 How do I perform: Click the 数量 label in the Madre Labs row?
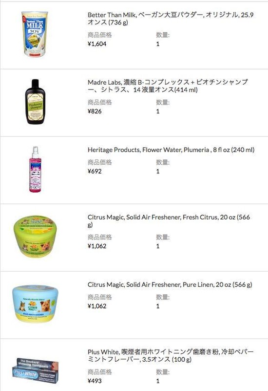coord(163,103)
